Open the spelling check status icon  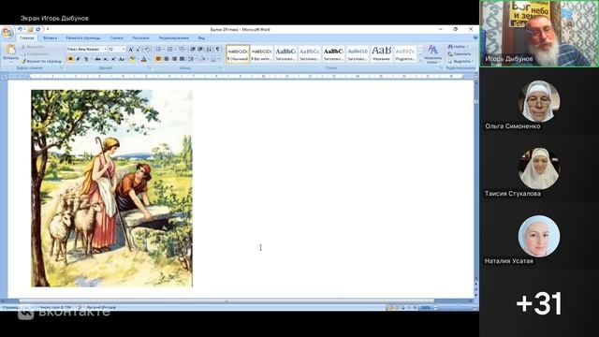point(79,307)
